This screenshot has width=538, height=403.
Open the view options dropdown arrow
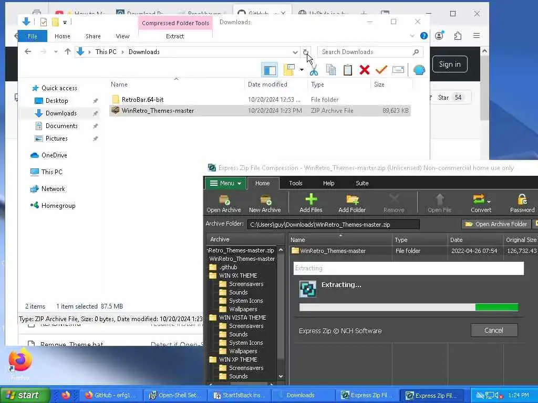pos(302,70)
